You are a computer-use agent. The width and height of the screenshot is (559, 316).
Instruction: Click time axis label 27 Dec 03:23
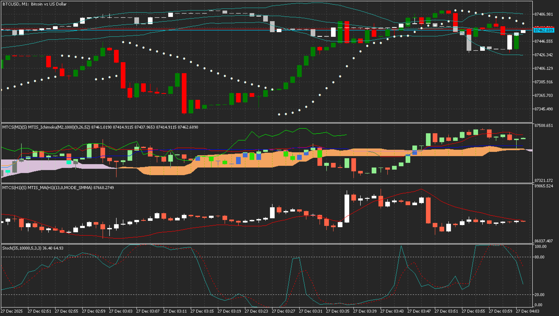[256, 311]
